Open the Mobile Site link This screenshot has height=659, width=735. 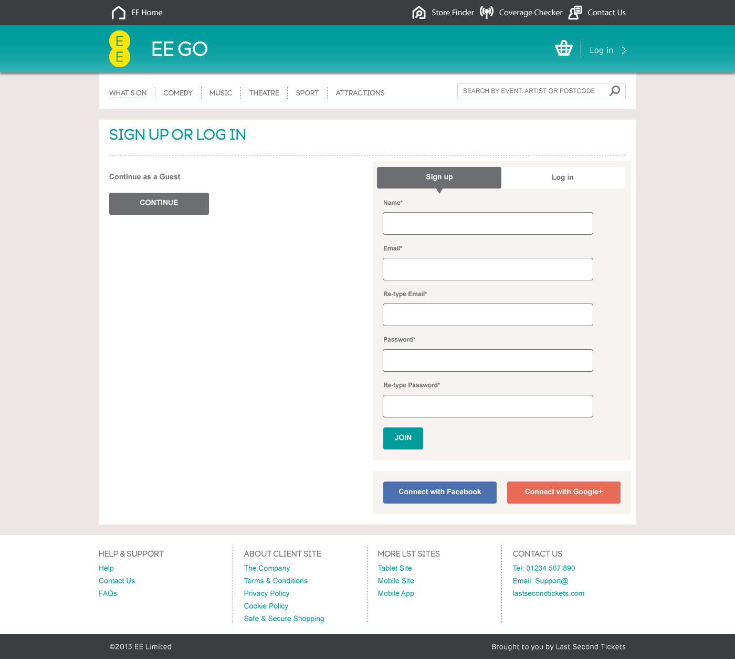tap(396, 581)
